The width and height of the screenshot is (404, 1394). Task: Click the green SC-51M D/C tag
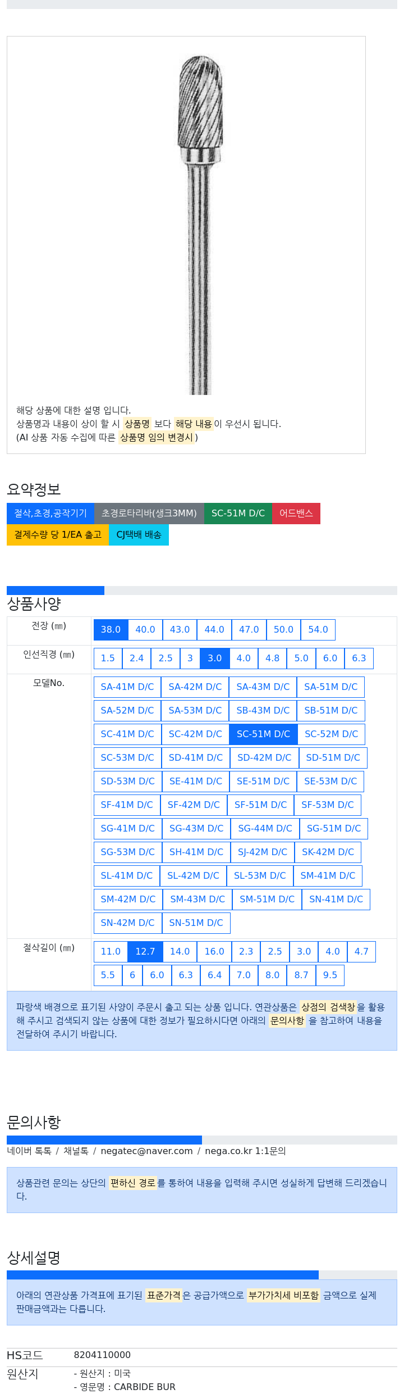click(238, 513)
